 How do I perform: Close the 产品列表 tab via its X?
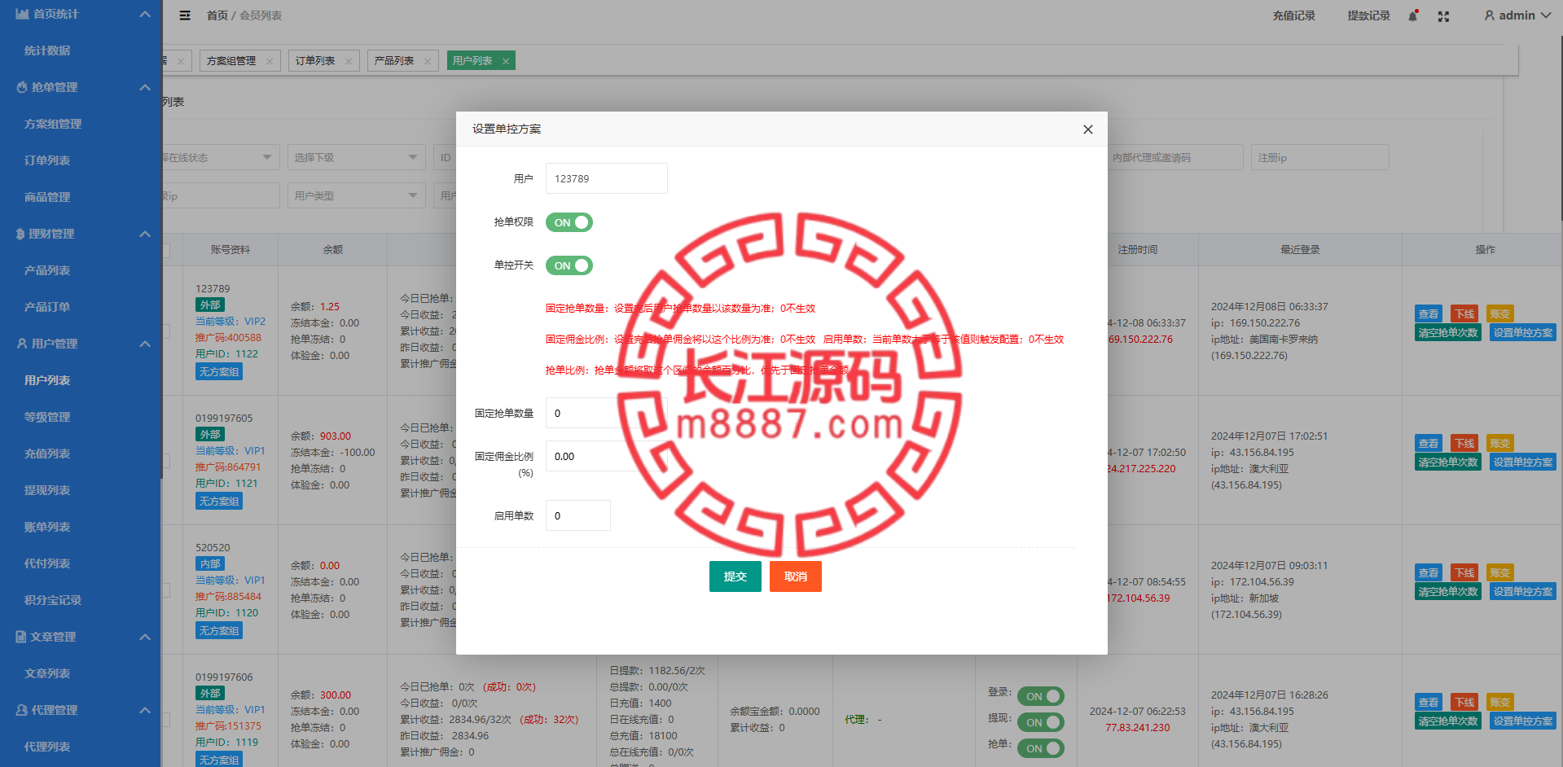click(x=428, y=61)
